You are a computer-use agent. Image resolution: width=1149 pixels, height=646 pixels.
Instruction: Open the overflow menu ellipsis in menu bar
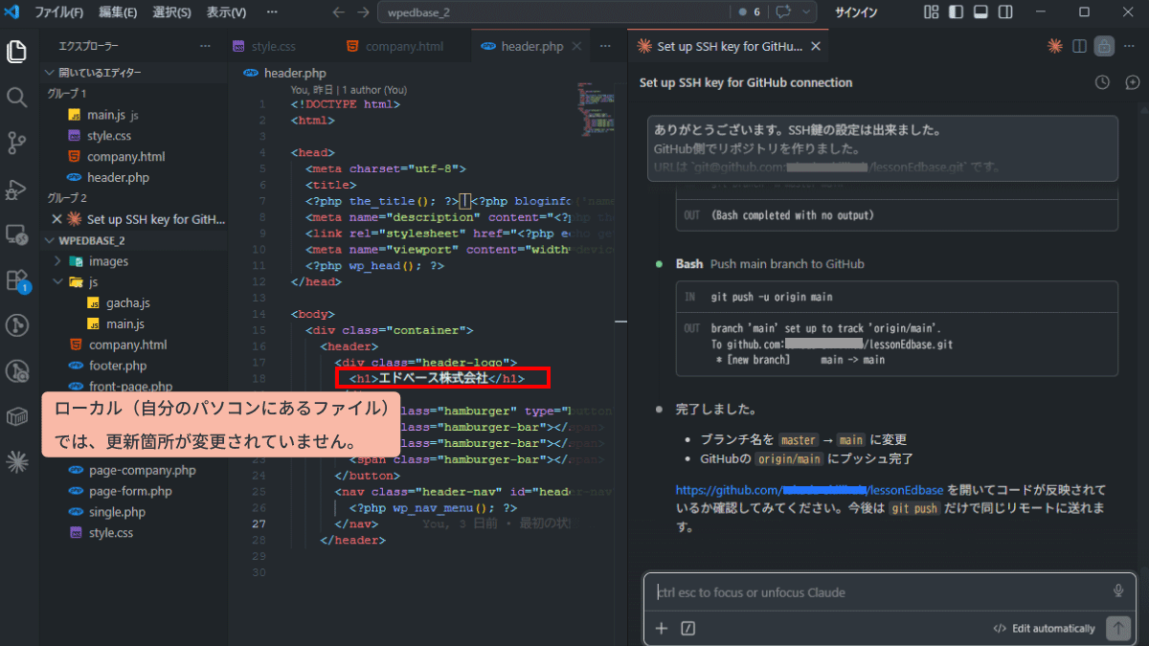tap(273, 12)
